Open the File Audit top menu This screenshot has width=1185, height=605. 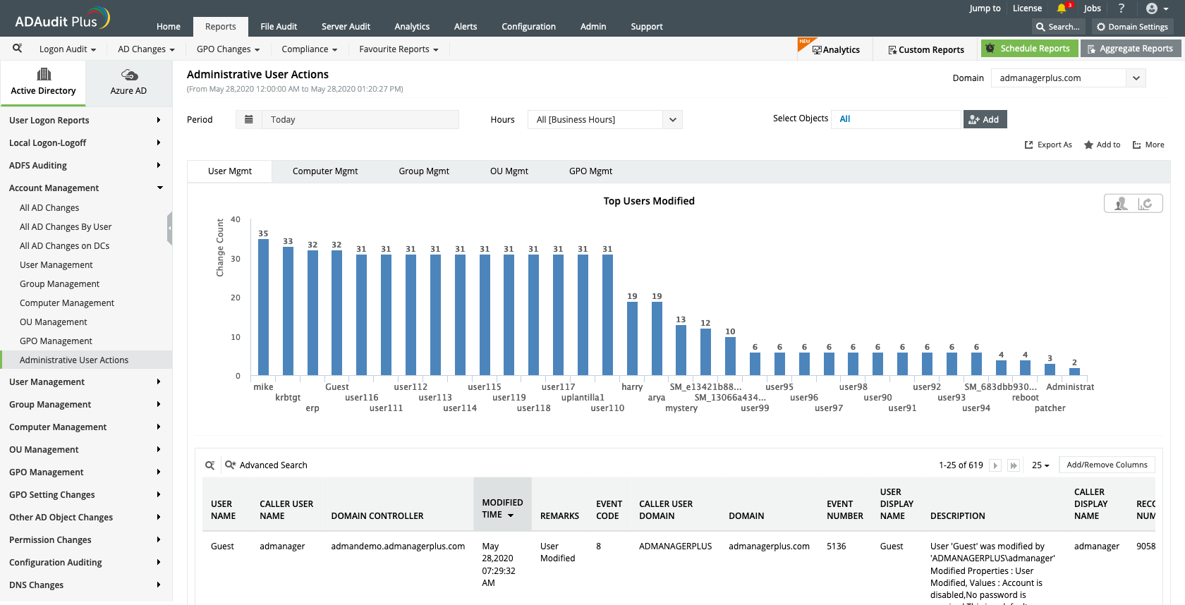point(279,27)
